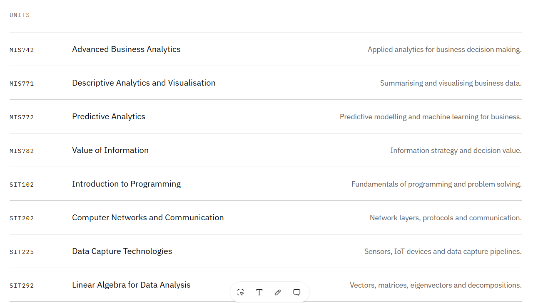
Task: Click the UNITS section heading
Action: [20, 15]
